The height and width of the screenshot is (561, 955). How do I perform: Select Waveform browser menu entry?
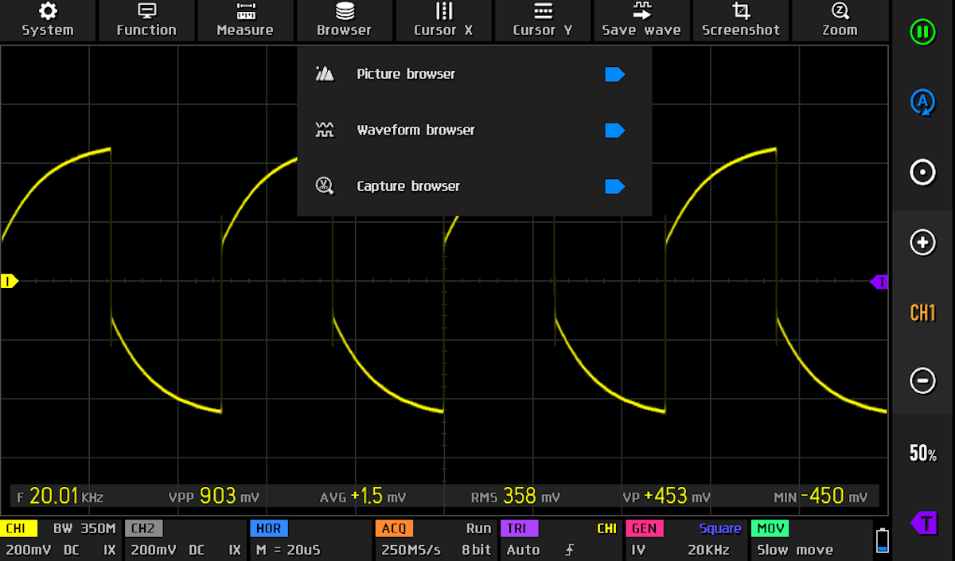415,131
